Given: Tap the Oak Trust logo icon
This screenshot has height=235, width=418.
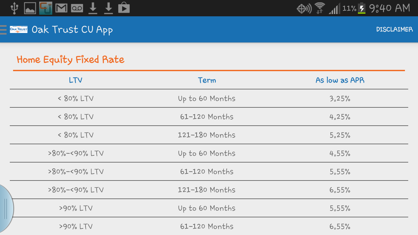Looking at the screenshot, I should click(19, 29).
